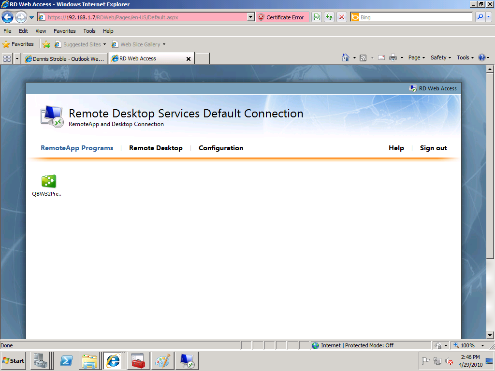The image size is (495, 371).
Task: Click the Print icon
Action: 393,57
